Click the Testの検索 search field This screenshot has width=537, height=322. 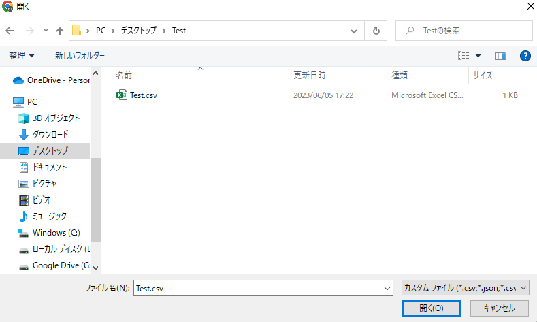[464, 31]
